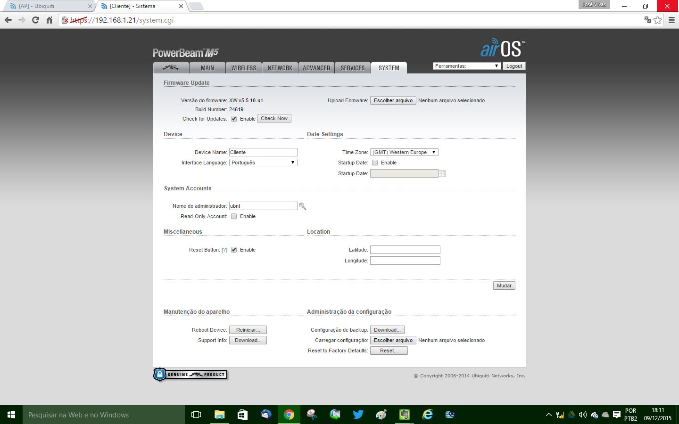This screenshot has height=424, width=679.
Task: Open the Ferramentas tools dropdown
Action: tap(467, 66)
